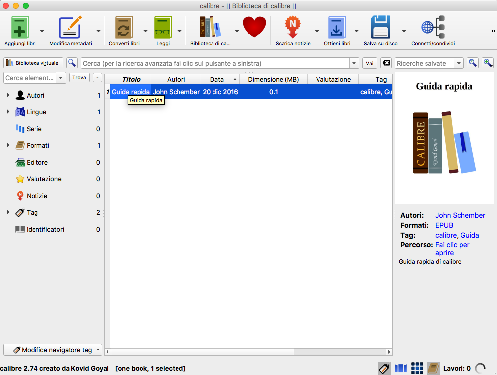Toggle the book details panel icon
The width and height of the screenshot is (497, 375).
433,368
